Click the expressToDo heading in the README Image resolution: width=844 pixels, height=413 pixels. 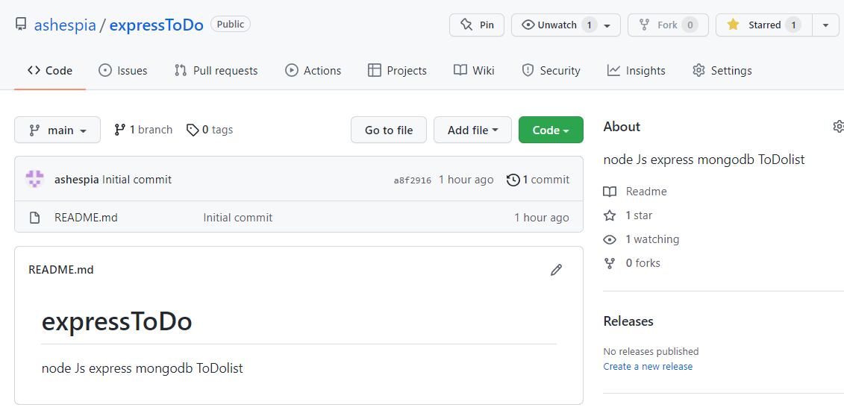pyautogui.click(x=117, y=322)
